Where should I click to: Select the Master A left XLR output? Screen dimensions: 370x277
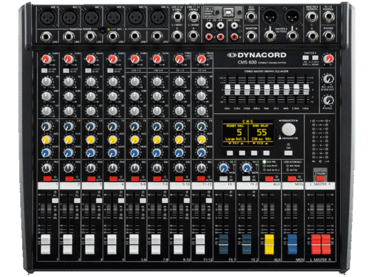270,17
